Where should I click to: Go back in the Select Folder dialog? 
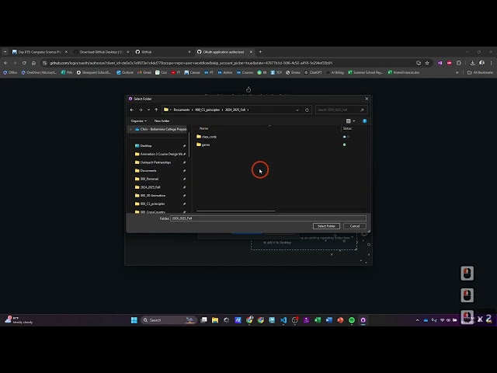tap(132, 110)
